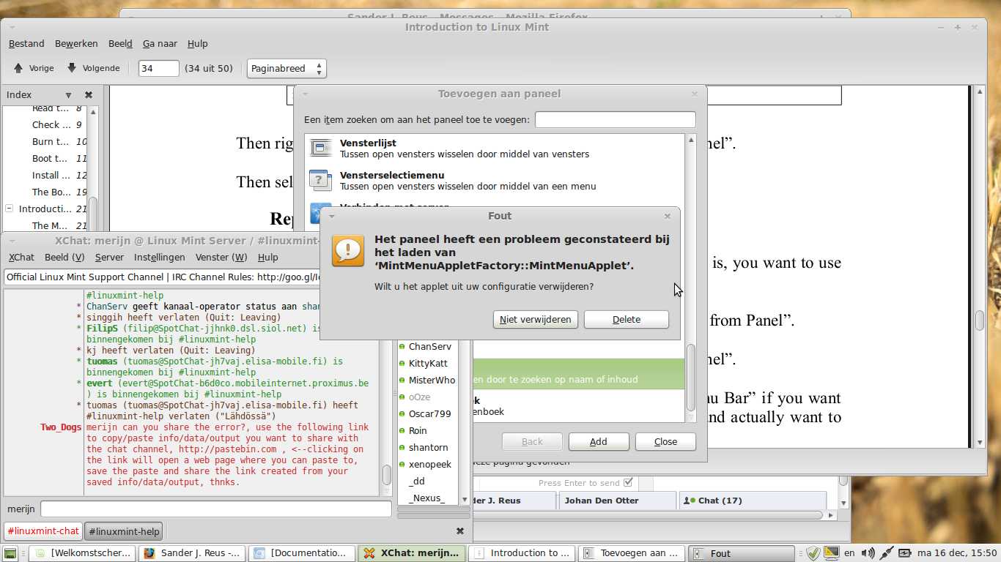Screen dimensions: 1001x562
Task: Switch to Firefox Sander J. Reus taskbar item
Action: 191,553
